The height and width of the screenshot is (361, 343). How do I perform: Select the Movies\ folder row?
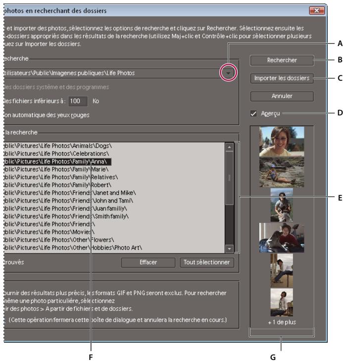[x=114, y=232]
